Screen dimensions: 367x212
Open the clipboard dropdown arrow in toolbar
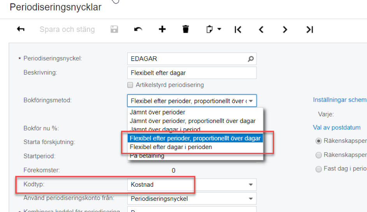tap(219, 29)
